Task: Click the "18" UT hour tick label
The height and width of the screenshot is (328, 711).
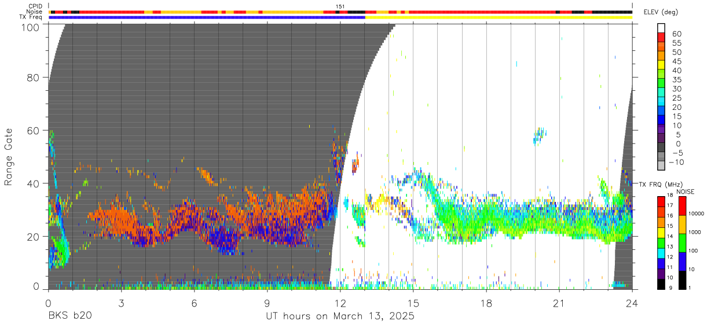Action: (x=486, y=303)
